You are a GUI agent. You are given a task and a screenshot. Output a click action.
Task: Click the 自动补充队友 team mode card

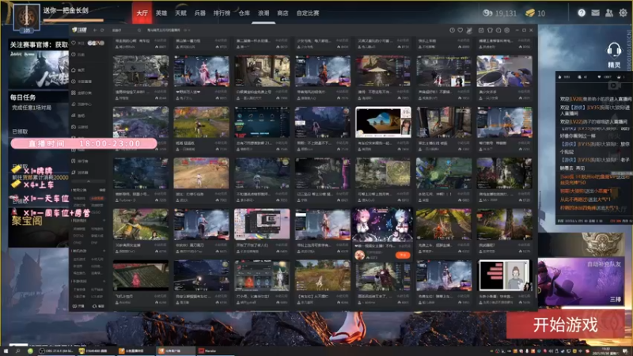[x=582, y=282]
